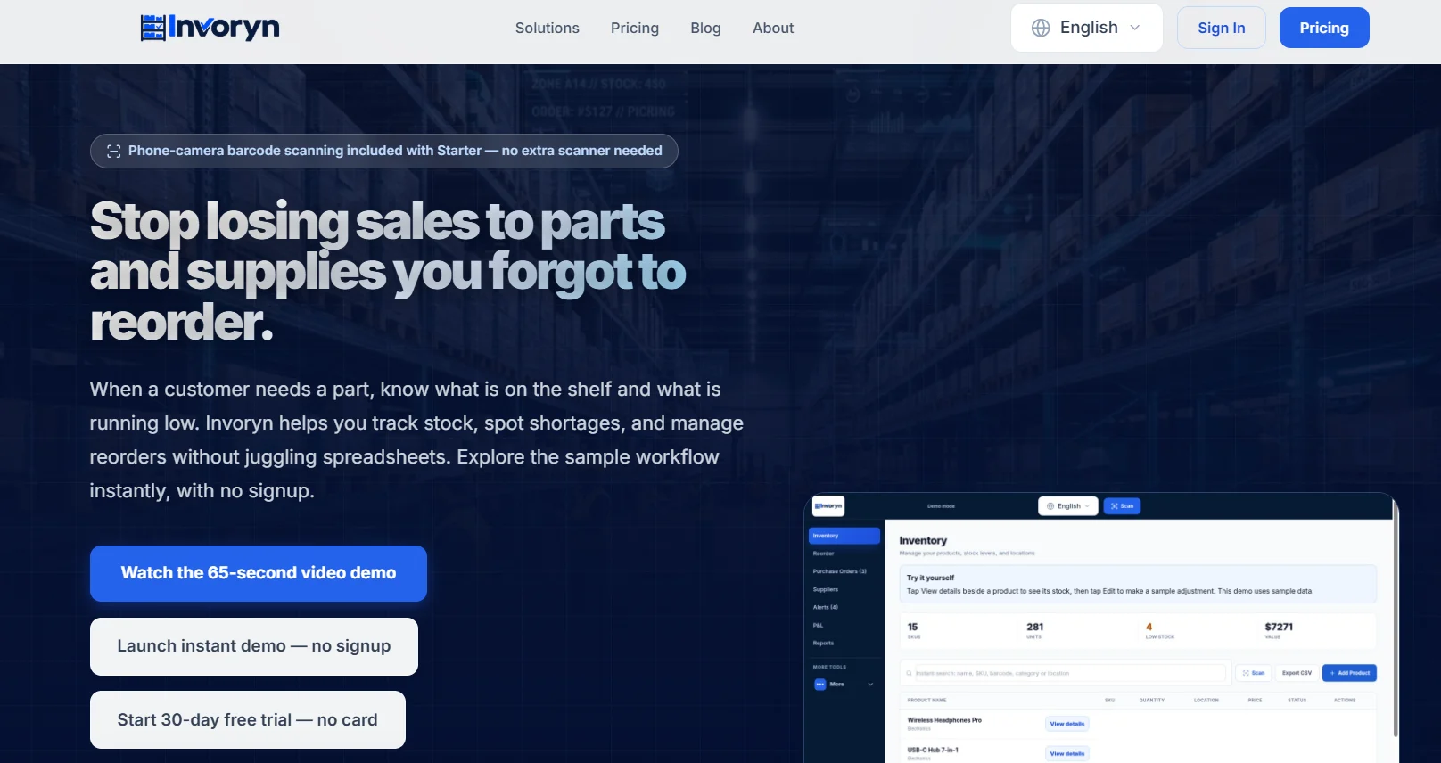The width and height of the screenshot is (1441, 763).
Task: Click the white Scan button beside Export CSV
Action: (x=1254, y=673)
